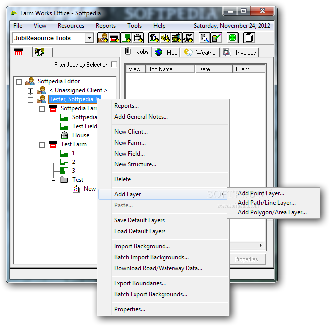The image size is (330, 326).
Task: Select Softpedia Farm in the tree
Action: tap(79, 108)
